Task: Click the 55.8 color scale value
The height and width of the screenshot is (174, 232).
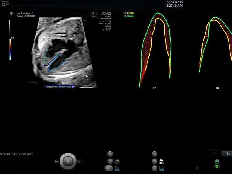Action: point(12,38)
